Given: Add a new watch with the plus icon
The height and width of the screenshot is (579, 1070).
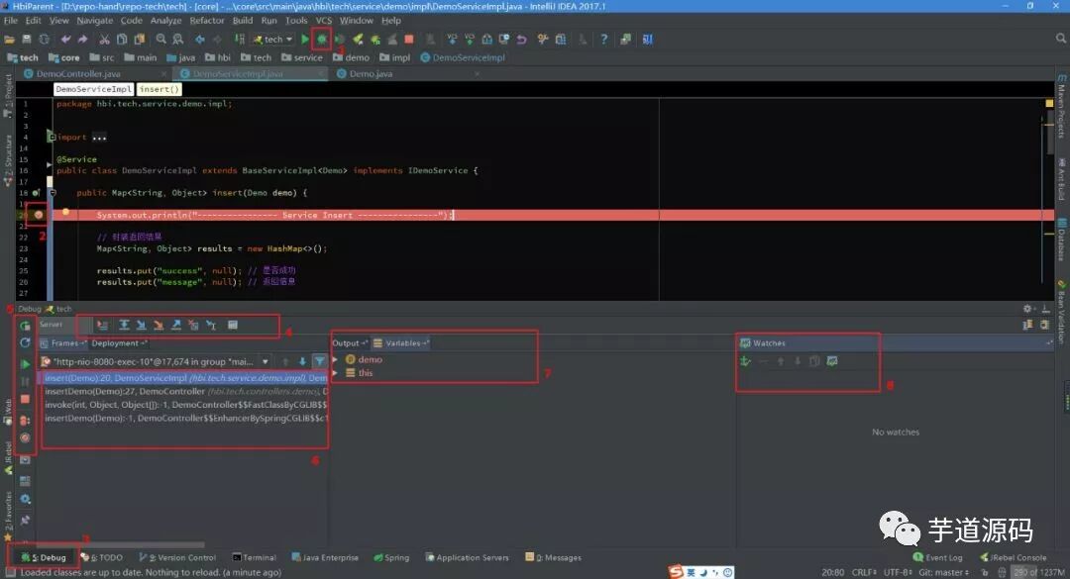Looking at the screenshot, I should tap(745, 361).
